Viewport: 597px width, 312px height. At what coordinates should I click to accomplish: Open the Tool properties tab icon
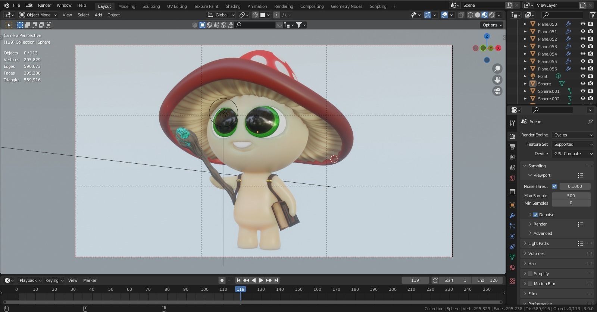coord(512,123)
